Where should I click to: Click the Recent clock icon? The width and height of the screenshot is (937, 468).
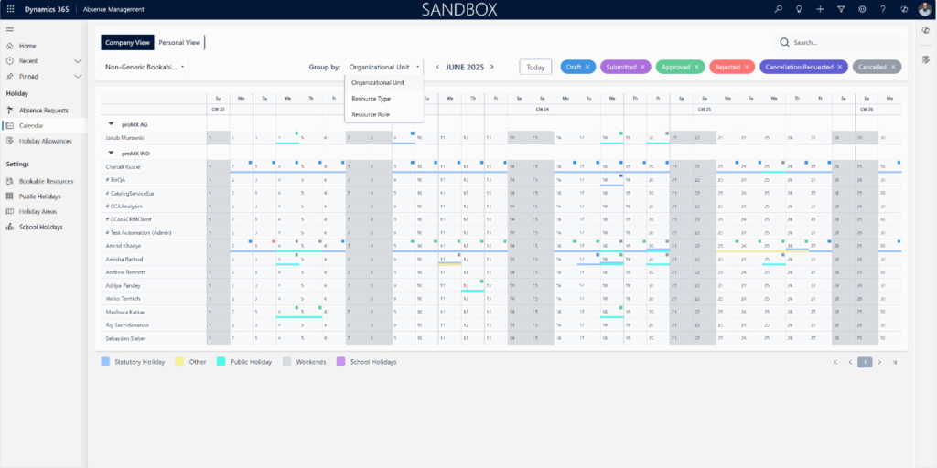coord(9,61)
